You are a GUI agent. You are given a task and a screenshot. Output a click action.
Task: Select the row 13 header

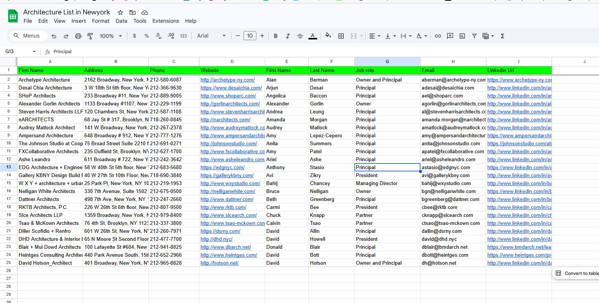8,167
